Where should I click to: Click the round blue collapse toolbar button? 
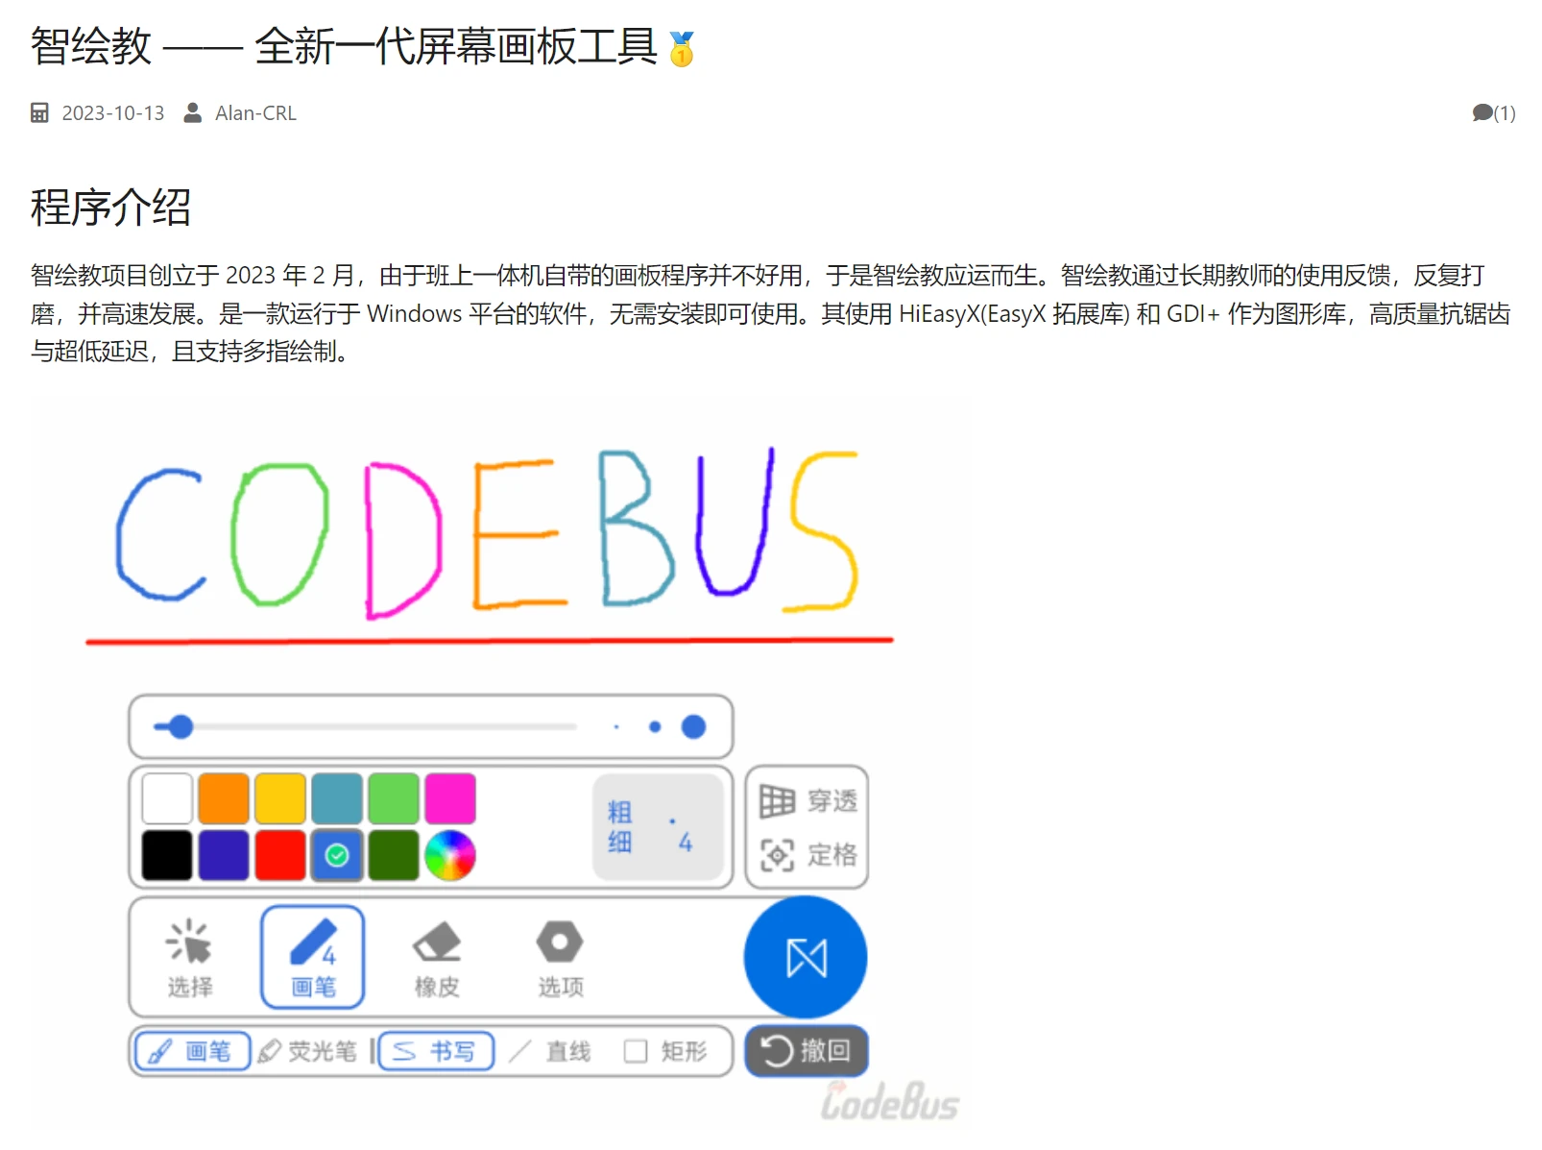[x=806, y=957]
